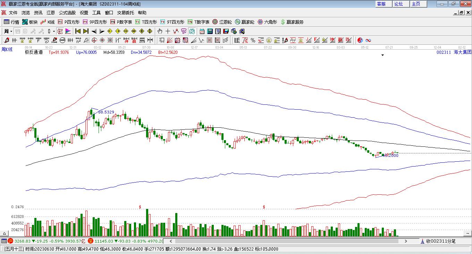Open the calculator icon in toolbar
Image resolution: width=472 pixels, height=254 pixels.
pyautogui.click(x=210, y=31)
